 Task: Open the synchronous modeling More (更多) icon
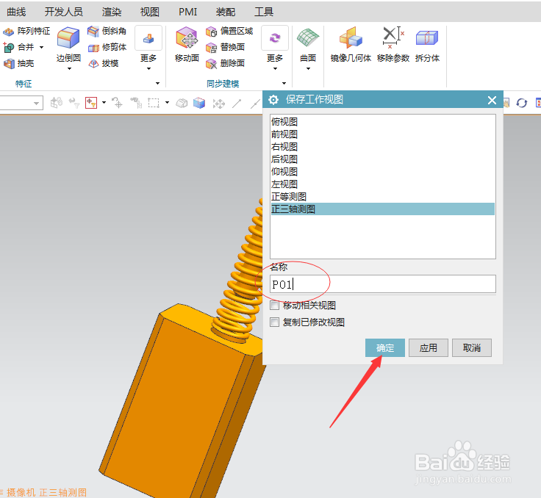pyautogui.click(x=275, y=38)
